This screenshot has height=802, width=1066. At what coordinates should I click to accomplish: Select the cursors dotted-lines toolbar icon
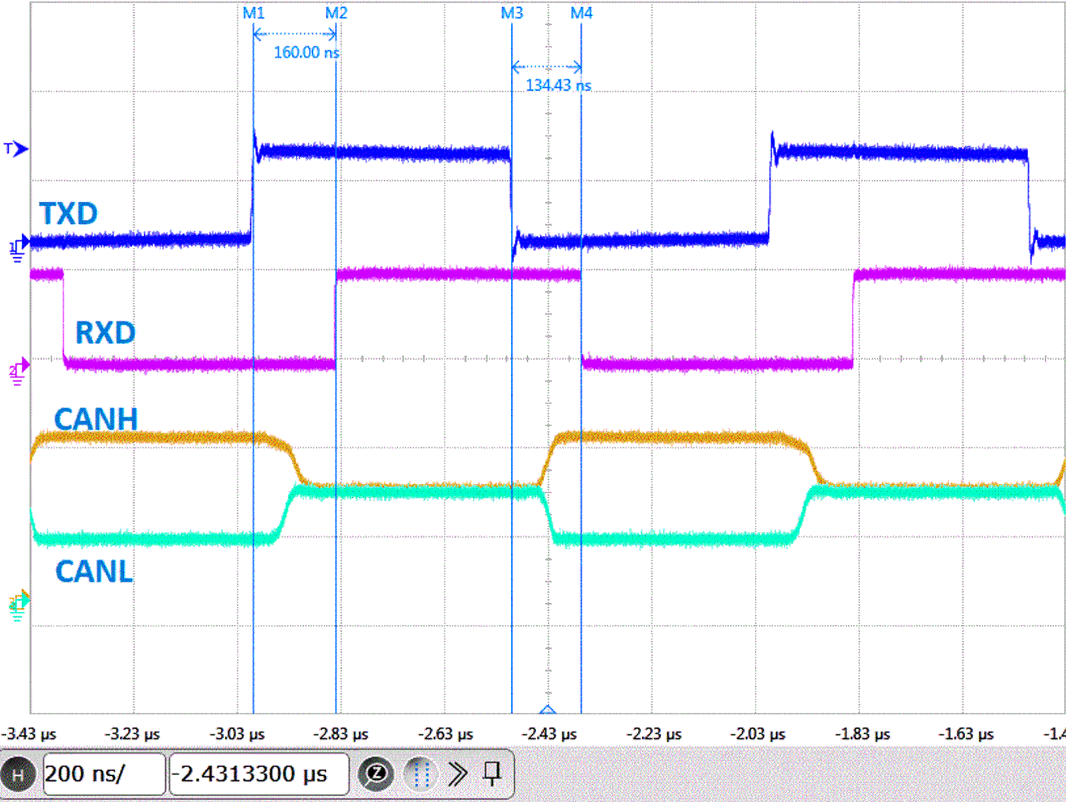click(x=420, y=774)
